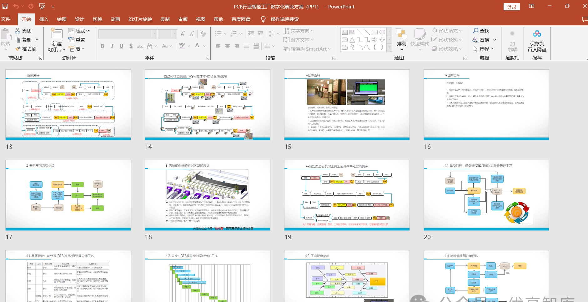Decrease list indent level icon
The image size is (588, 302).
click(251, 34)
